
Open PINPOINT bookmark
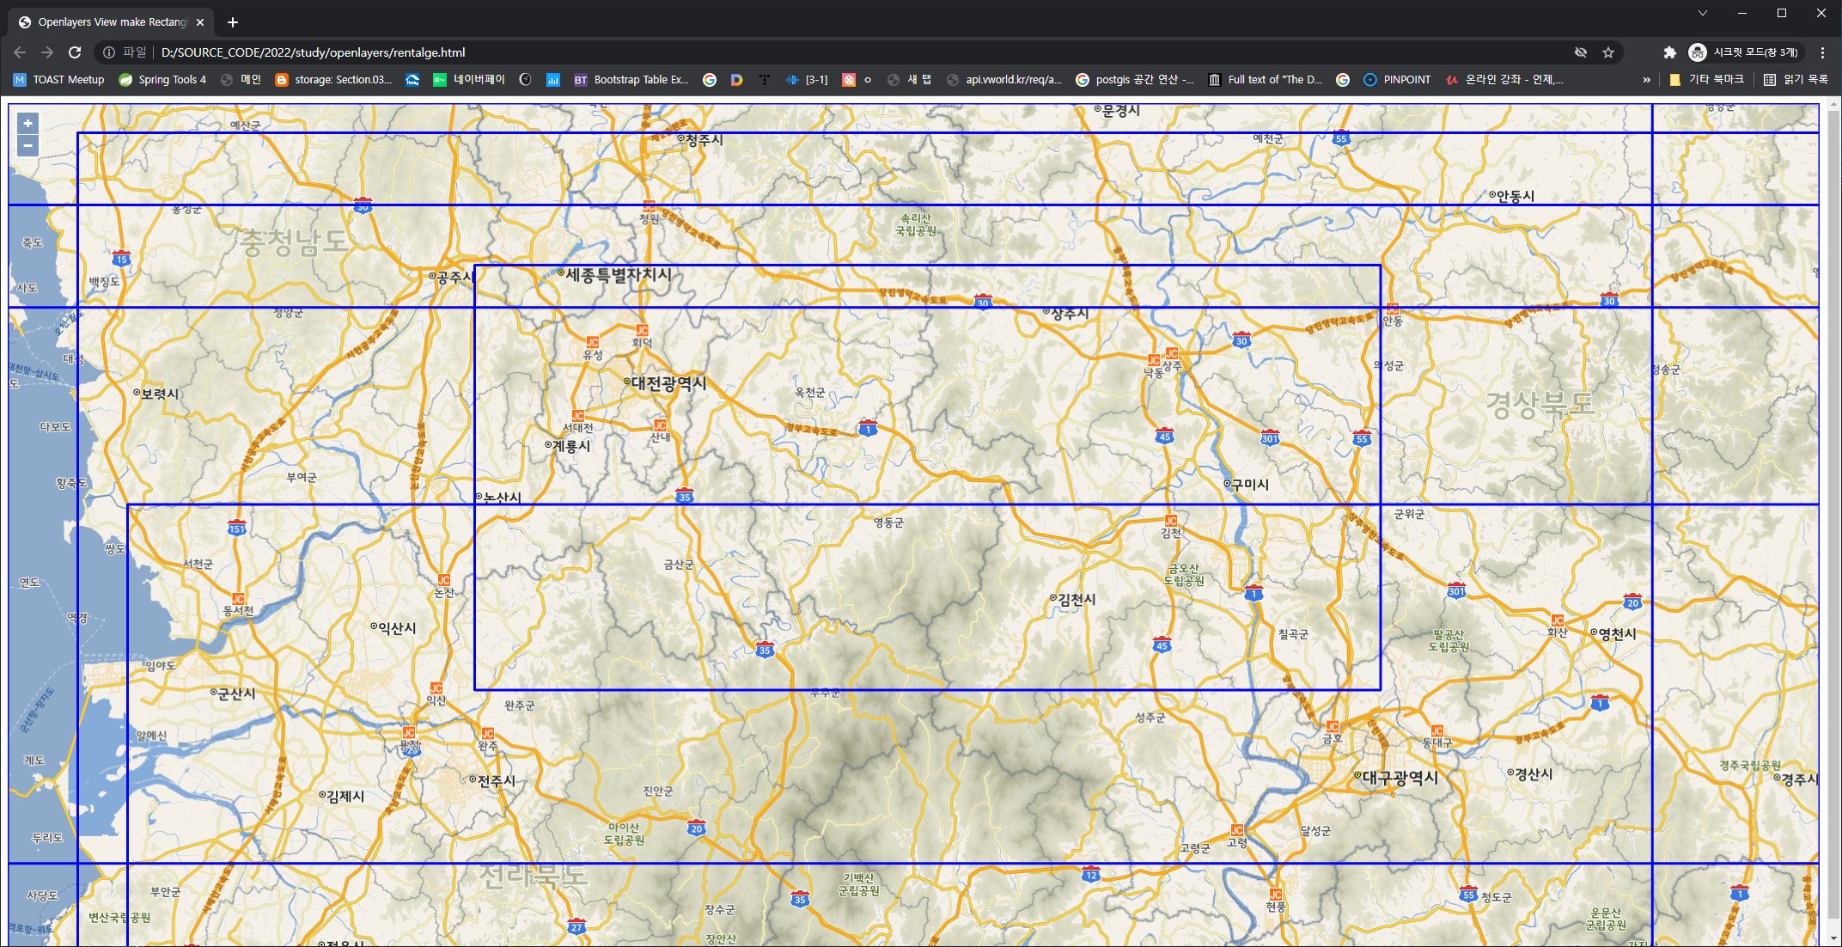pyautogui.click(x=1397, y=80)
